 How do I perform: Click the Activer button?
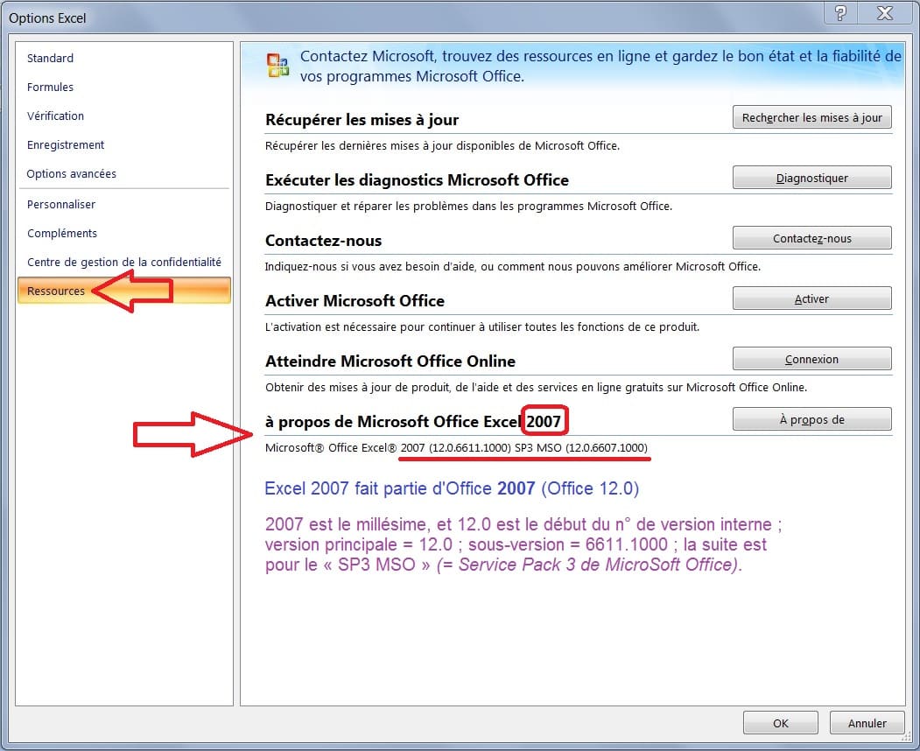(811, 298)
